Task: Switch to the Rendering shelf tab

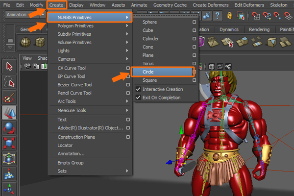Action: [259, 29]
